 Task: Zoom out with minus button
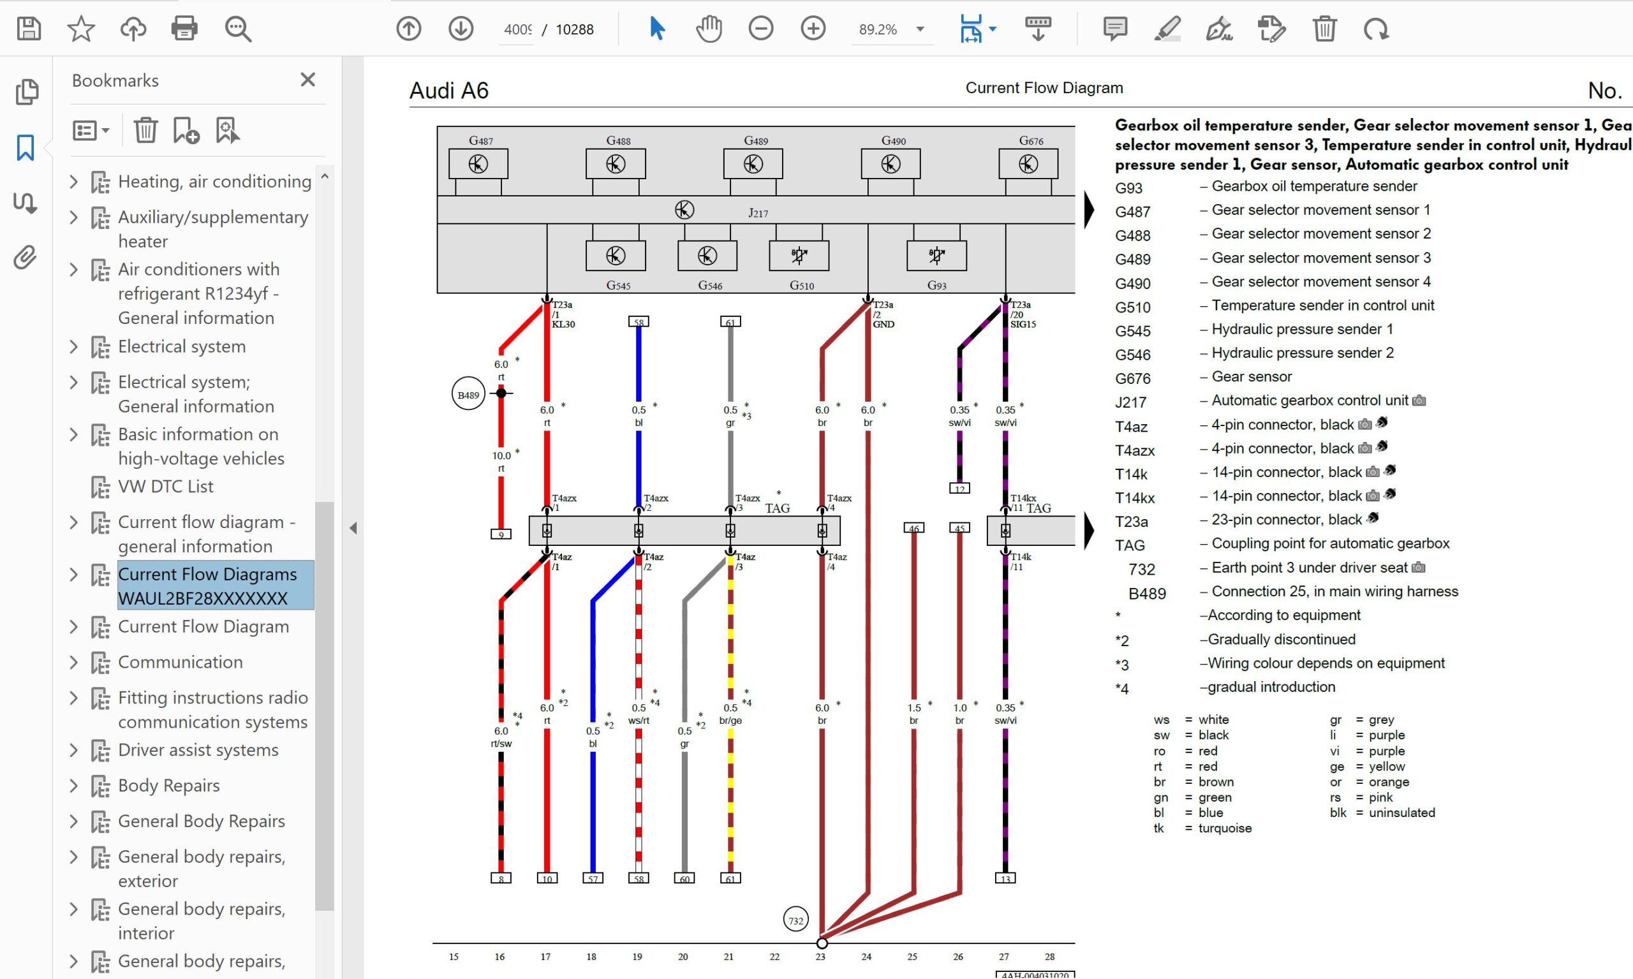[761, 28]
